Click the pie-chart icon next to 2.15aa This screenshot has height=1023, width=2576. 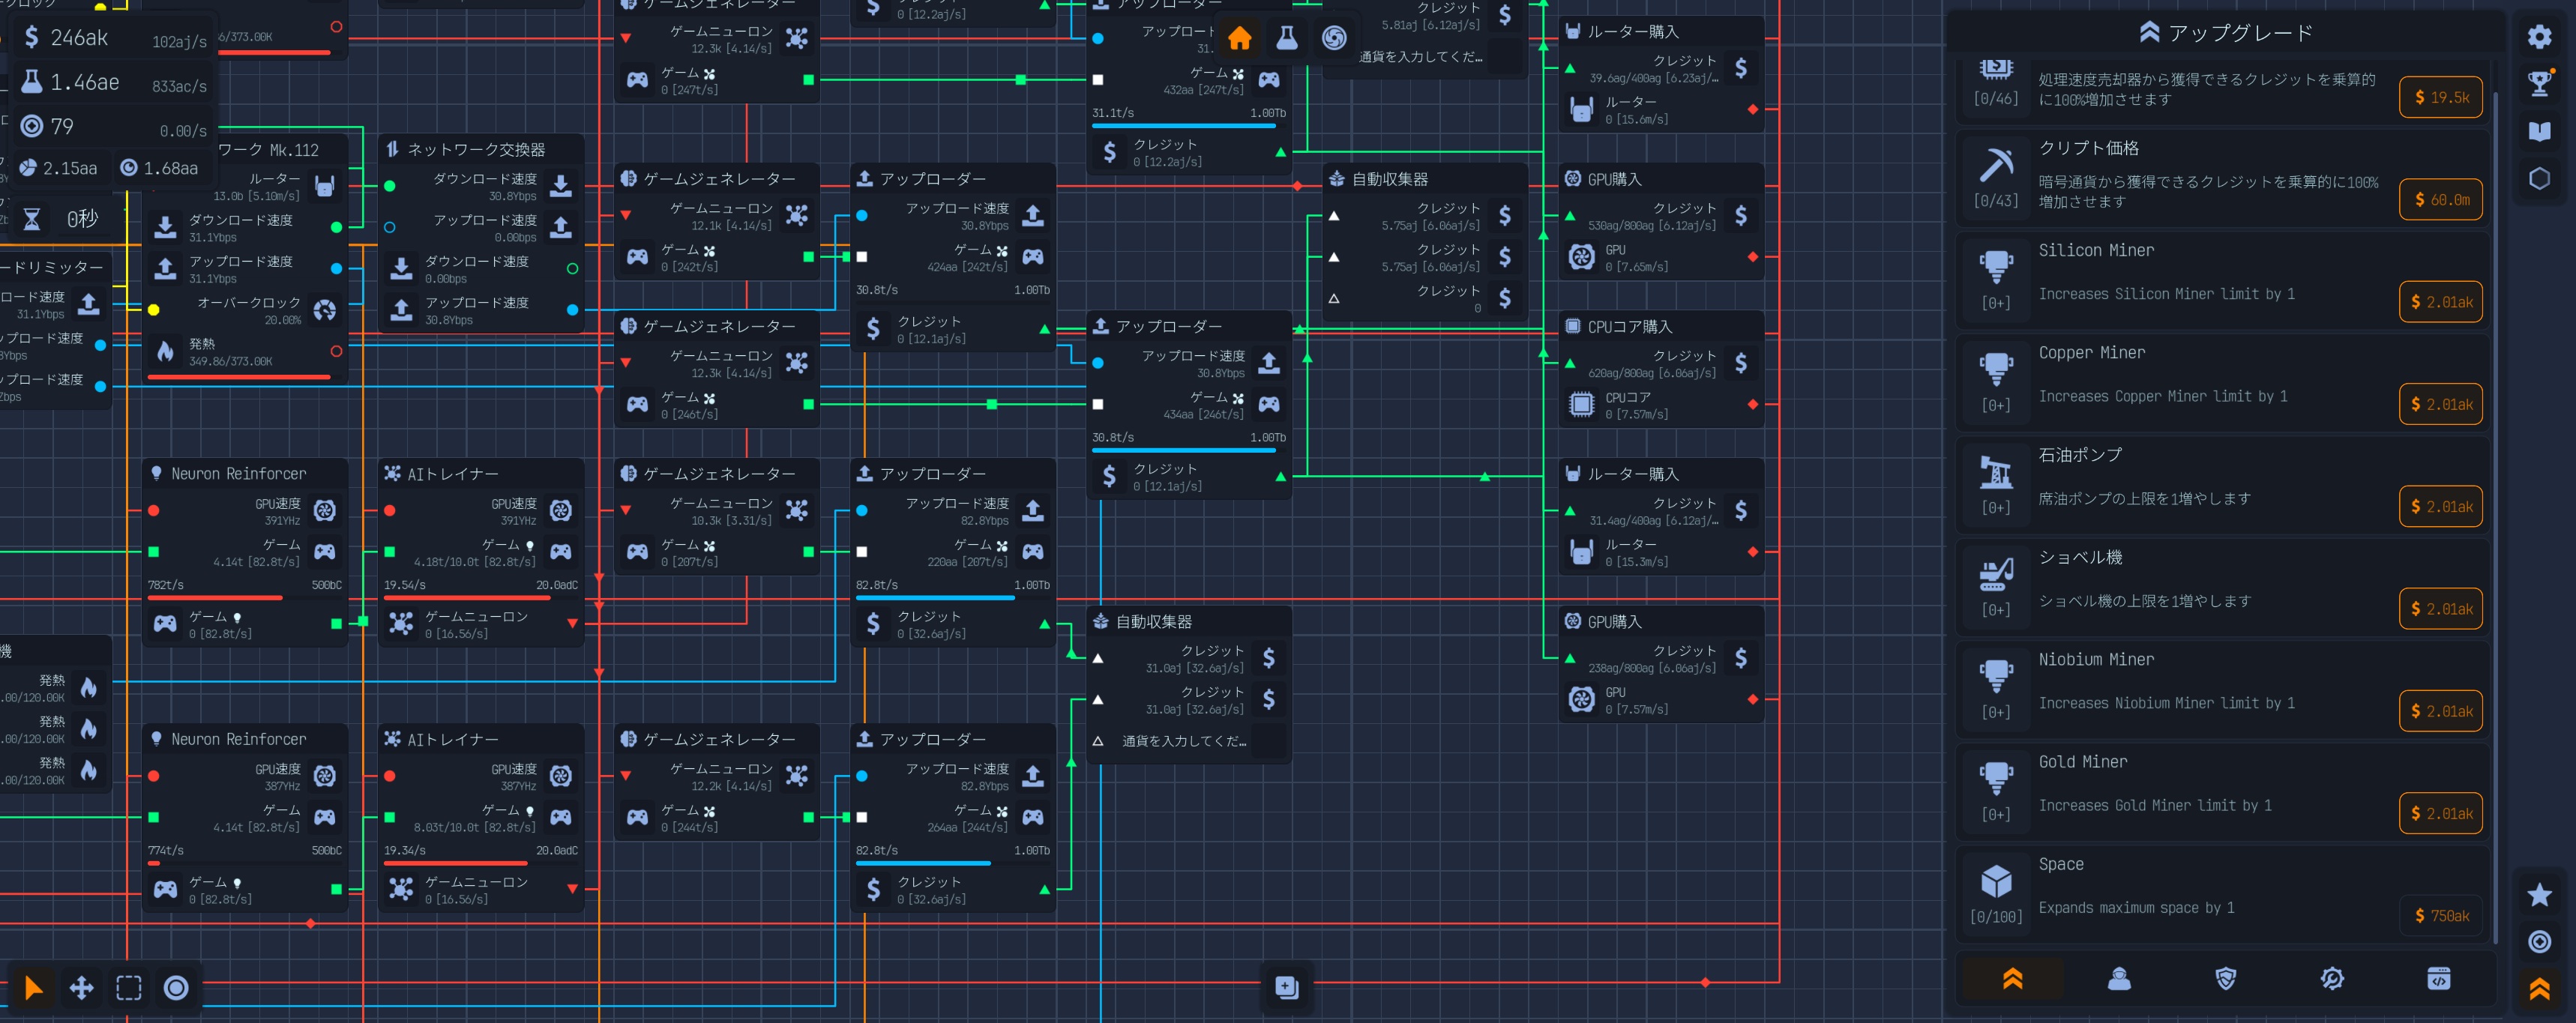point(28,168)
